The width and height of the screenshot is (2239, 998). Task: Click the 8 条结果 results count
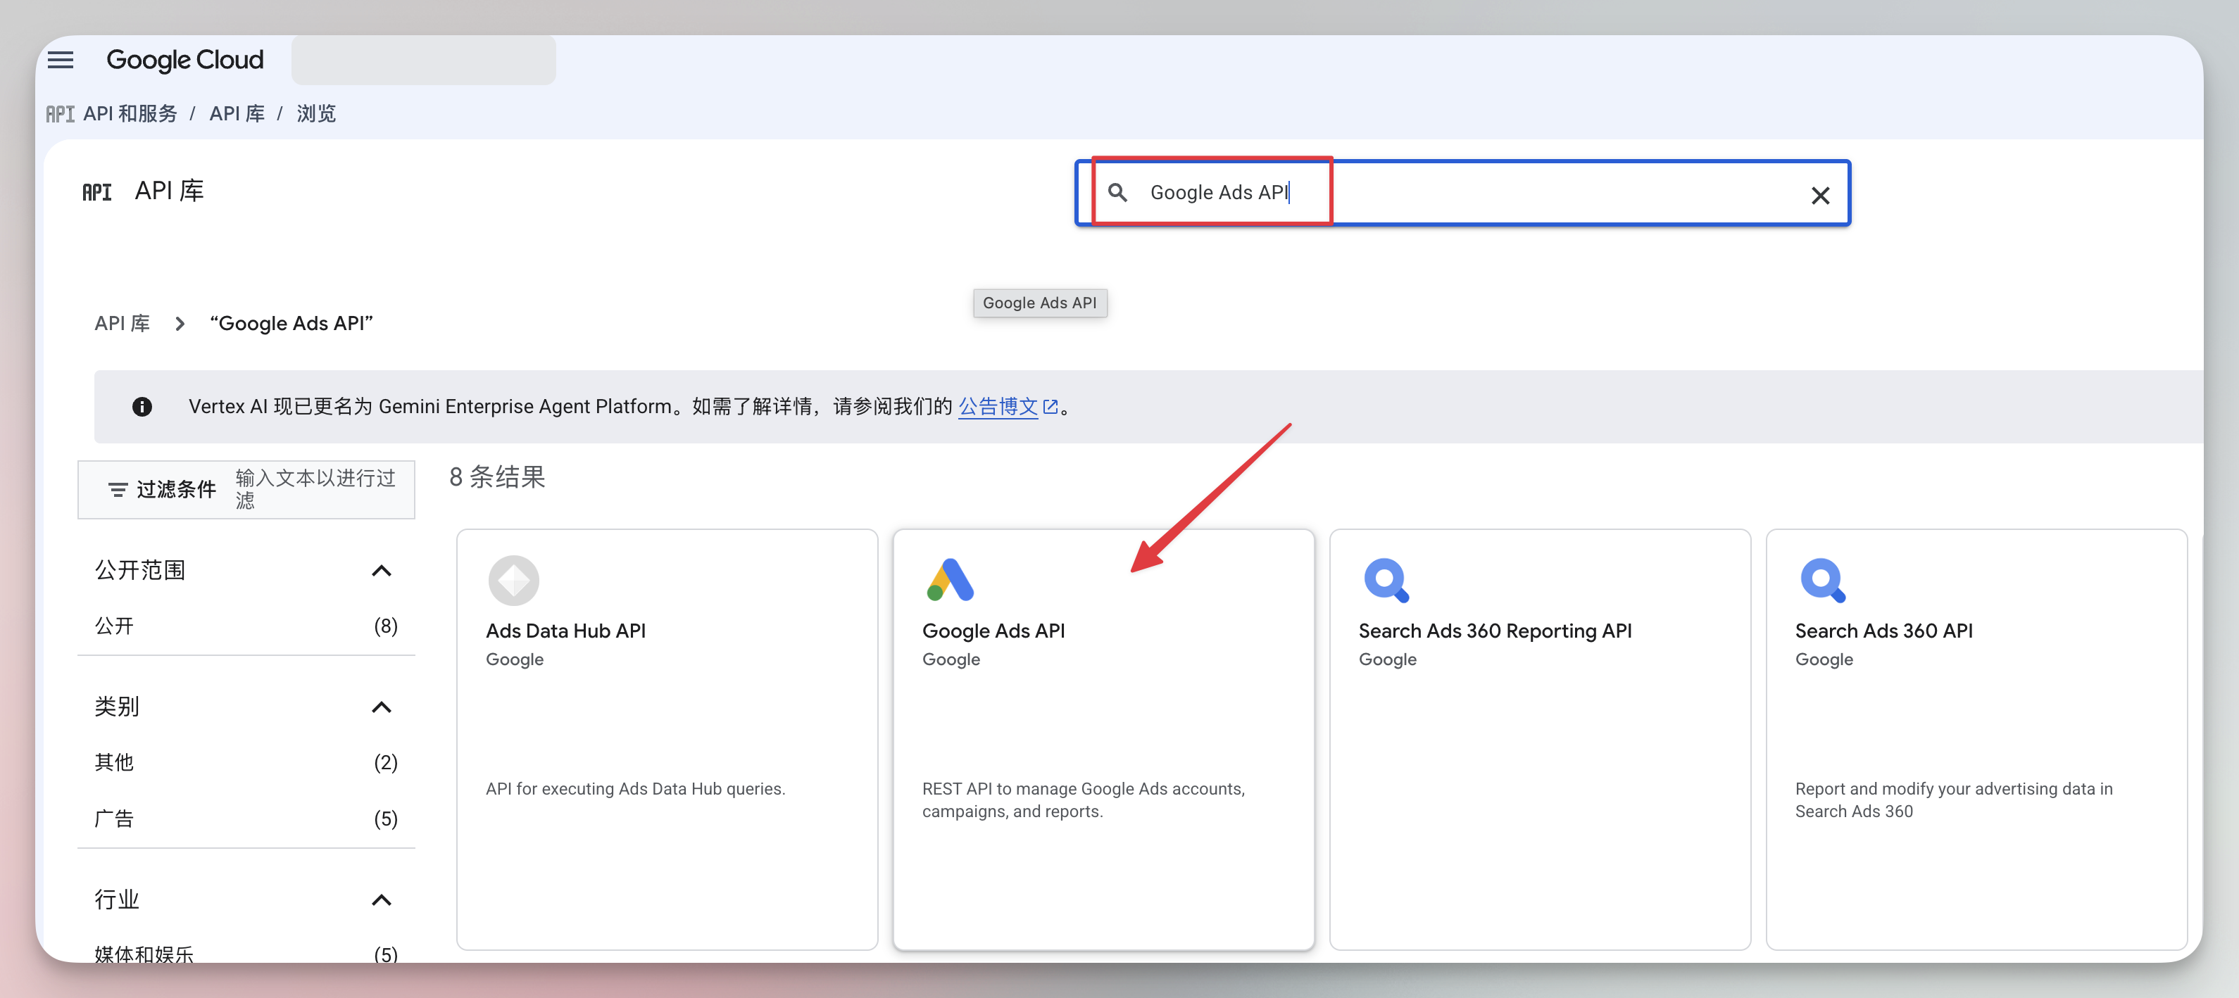point(497,477)
